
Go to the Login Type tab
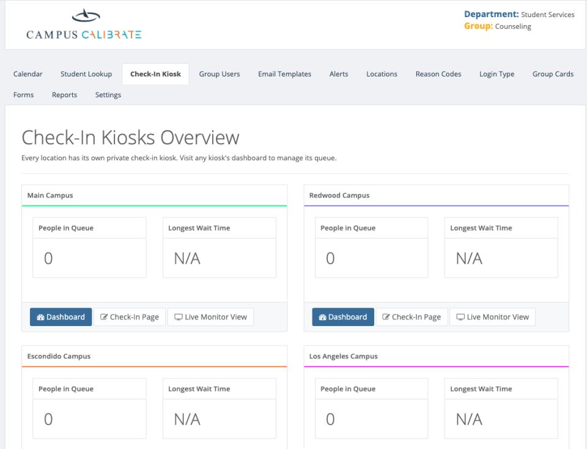point(497,74)
